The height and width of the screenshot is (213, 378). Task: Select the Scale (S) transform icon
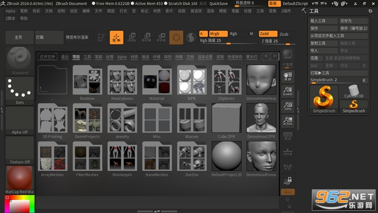146,37
